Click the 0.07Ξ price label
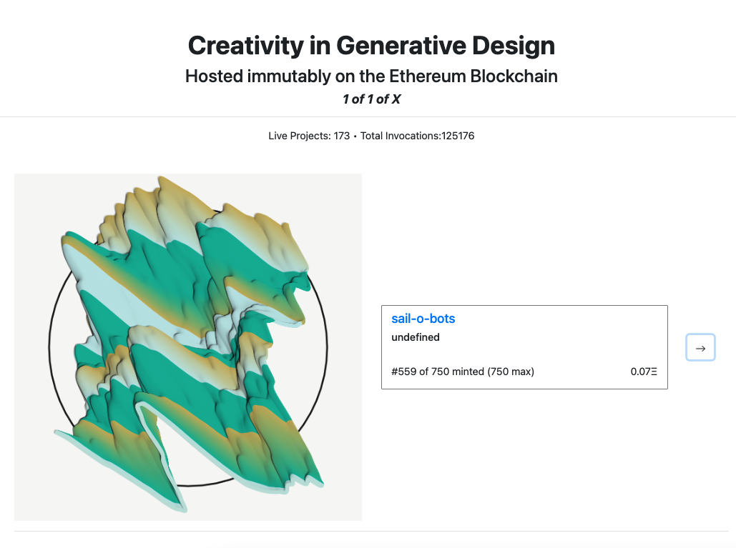 point(644,372)
